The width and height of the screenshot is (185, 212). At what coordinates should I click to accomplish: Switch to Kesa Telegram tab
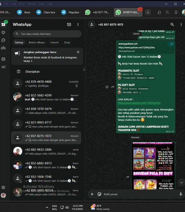[x=24, y=12]
